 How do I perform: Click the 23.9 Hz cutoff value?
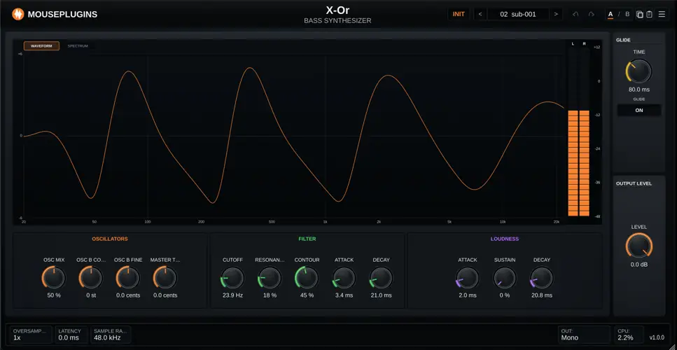pos(232,295)
